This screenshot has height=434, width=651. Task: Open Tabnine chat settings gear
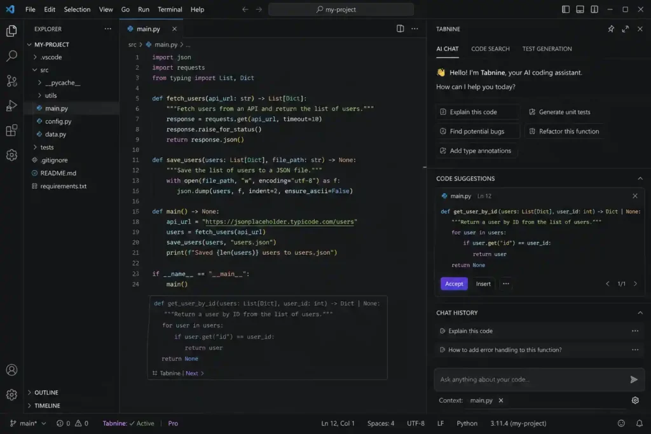(x=635, y=400)
